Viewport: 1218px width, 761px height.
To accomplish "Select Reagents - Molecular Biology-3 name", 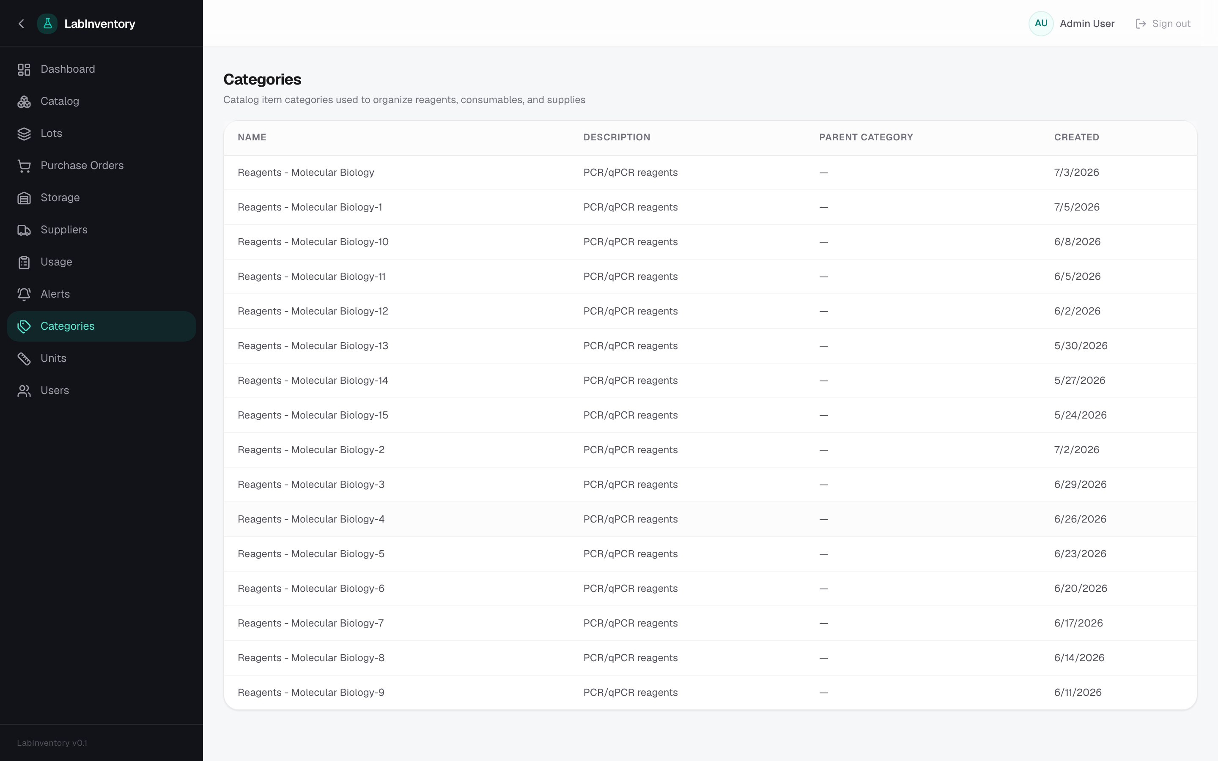I will click(311, 485).
